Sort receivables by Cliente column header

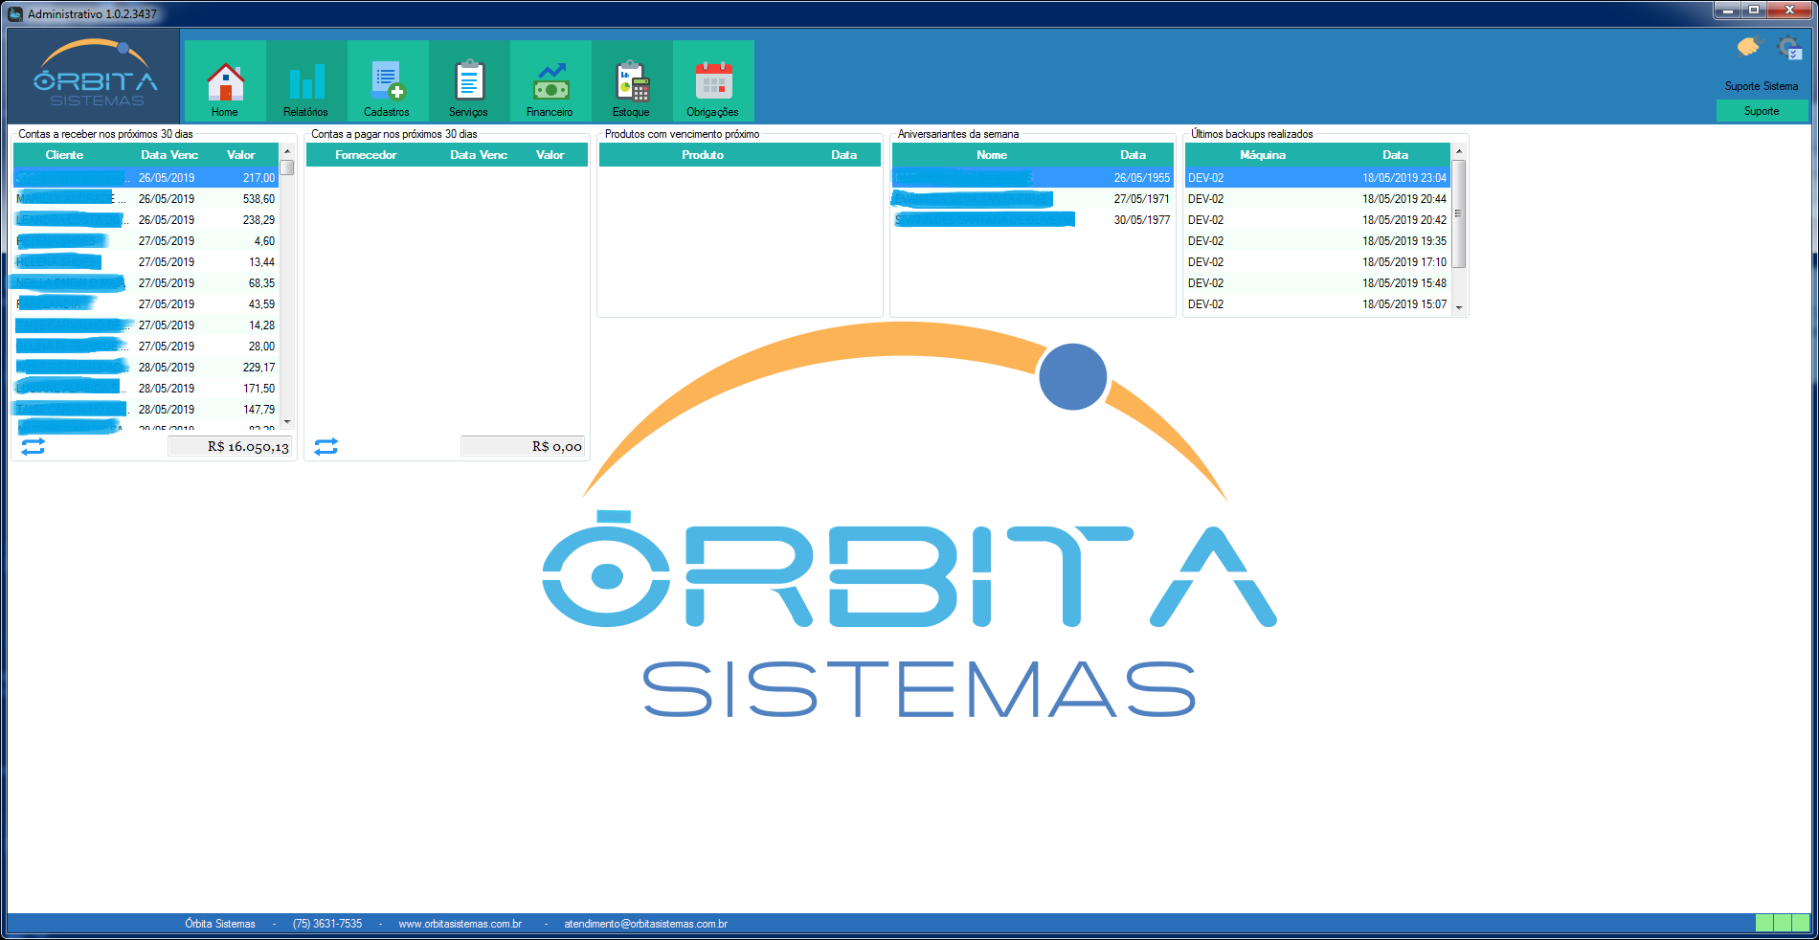[x=64, y=155]
